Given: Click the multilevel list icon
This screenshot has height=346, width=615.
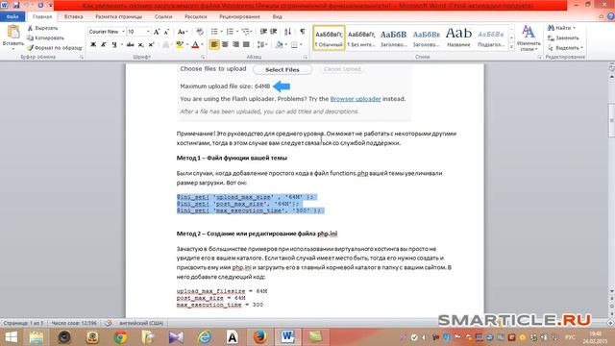Looking at the screenshot, I should 246,32.
